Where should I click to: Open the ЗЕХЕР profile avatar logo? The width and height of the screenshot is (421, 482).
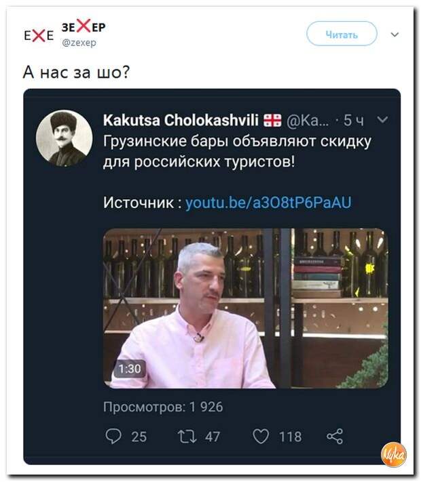click(39, 36)
